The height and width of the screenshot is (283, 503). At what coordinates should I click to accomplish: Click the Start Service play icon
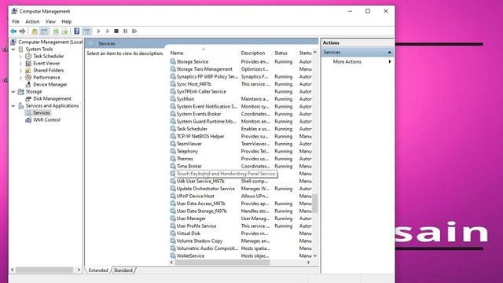pos(98,31)
